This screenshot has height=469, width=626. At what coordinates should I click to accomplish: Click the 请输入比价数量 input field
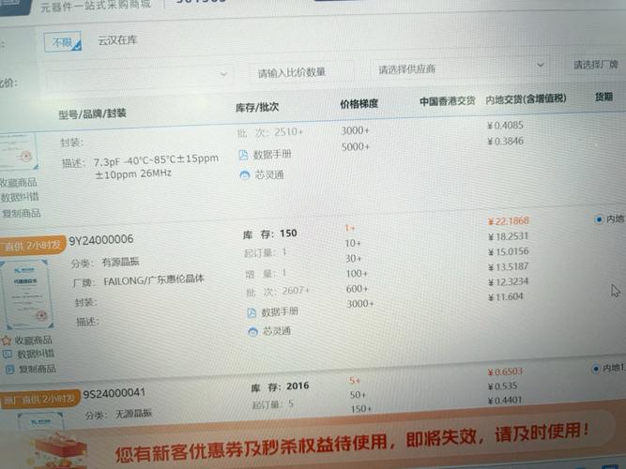click(x=301, y=72)
